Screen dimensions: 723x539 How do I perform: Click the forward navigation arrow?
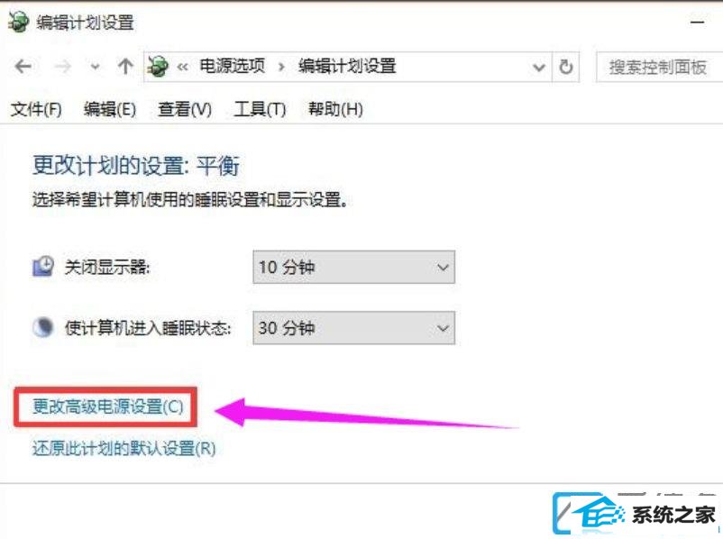tap(63, 67)
